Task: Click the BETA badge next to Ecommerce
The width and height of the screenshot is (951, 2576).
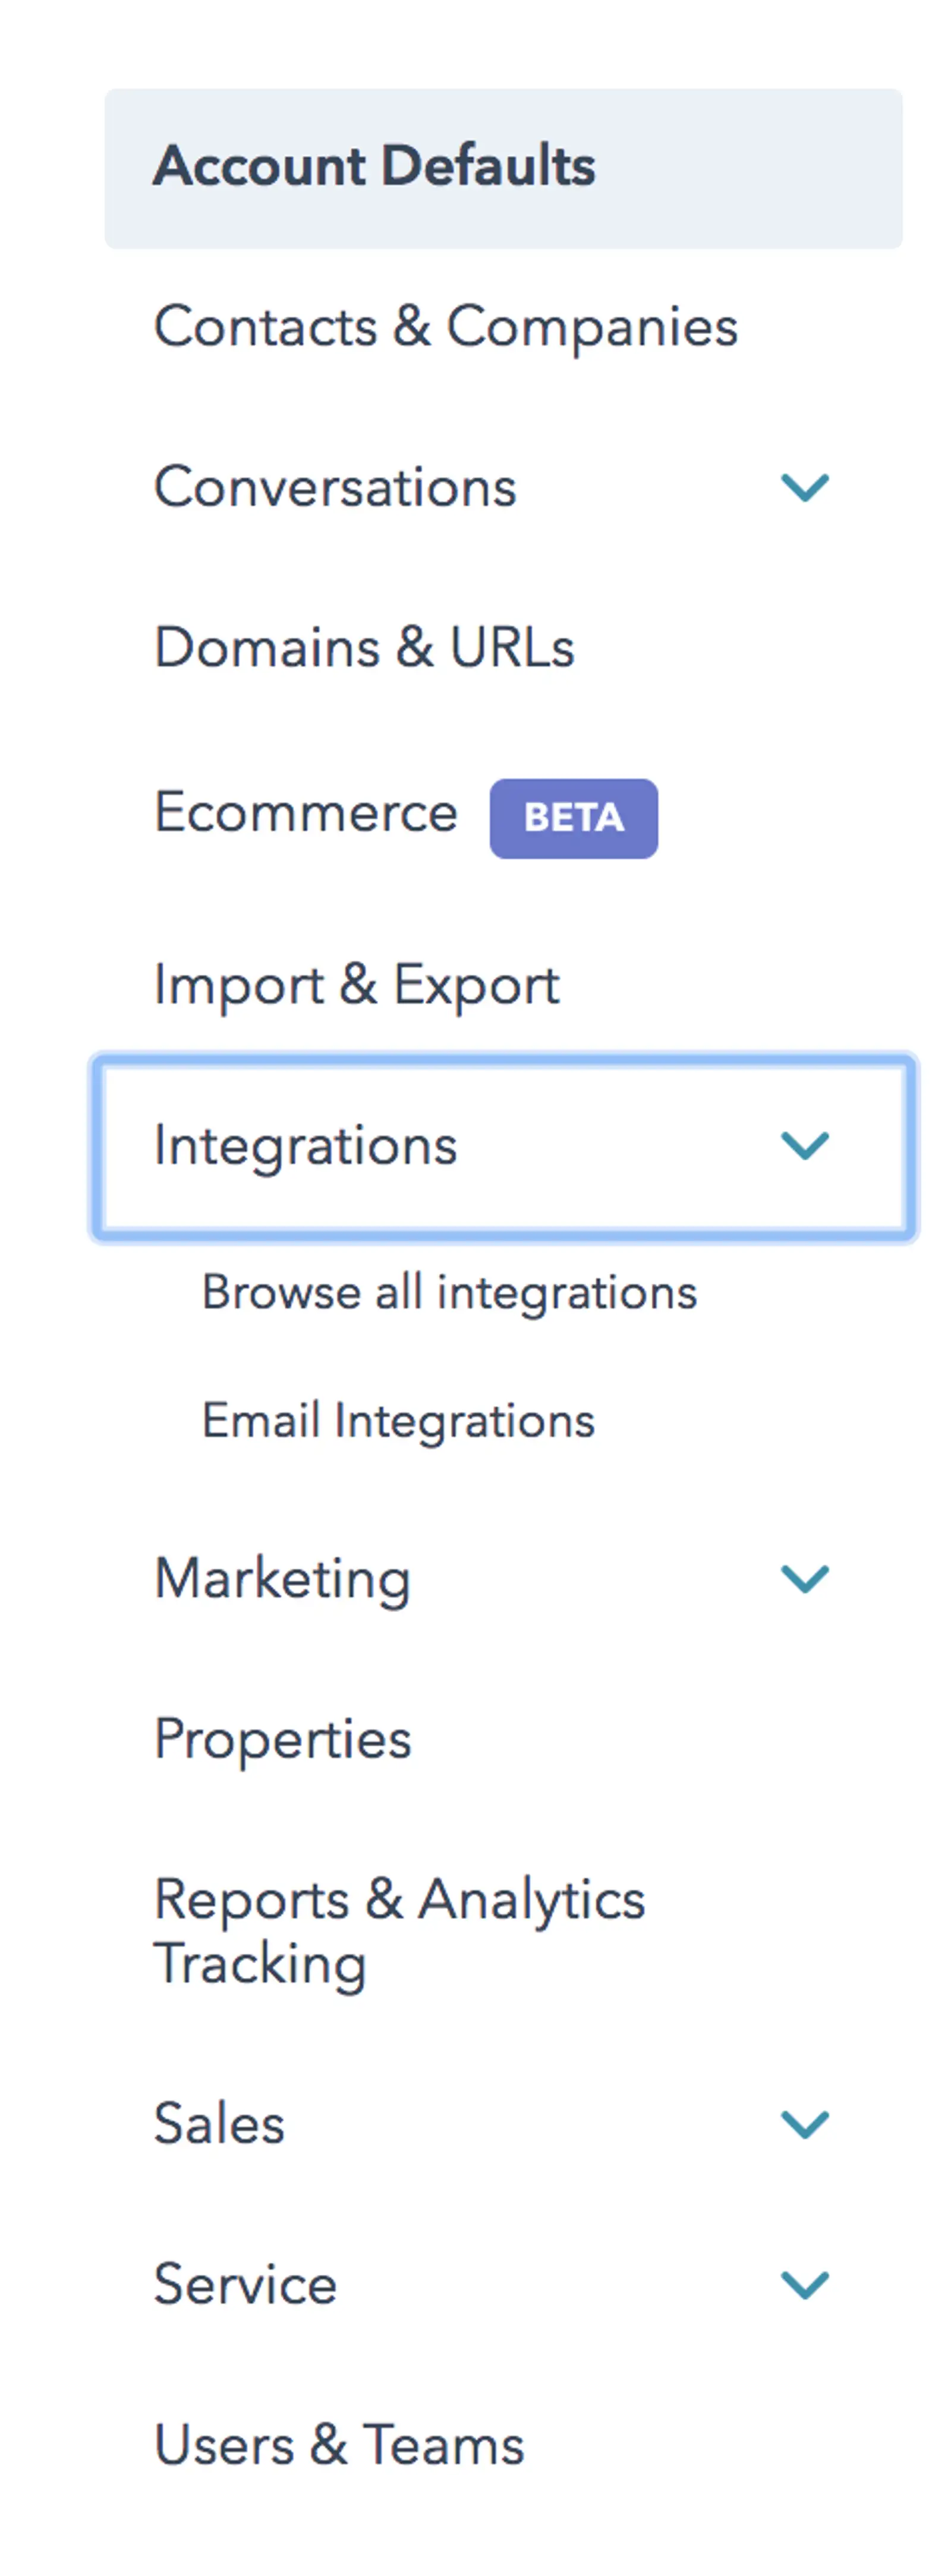Action: click(x=574, y=818)
